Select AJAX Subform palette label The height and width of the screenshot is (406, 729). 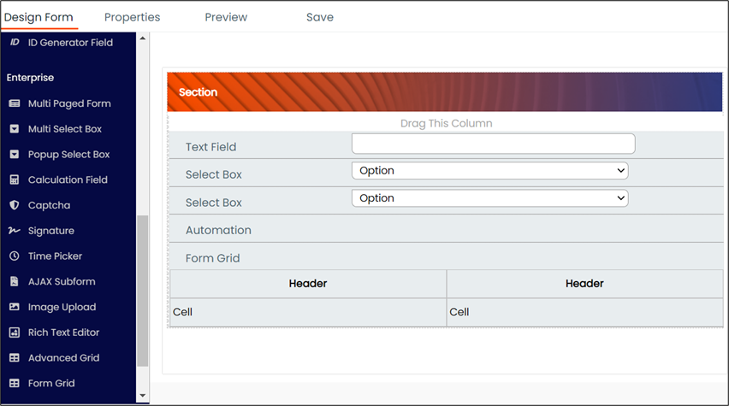[x=62, y=281]
